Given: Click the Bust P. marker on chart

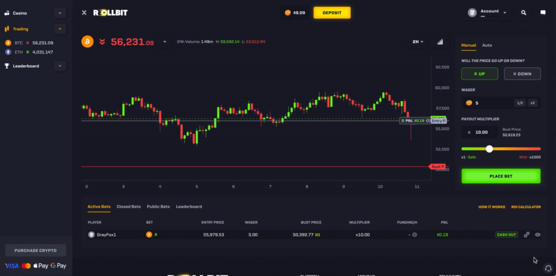Looking at the screenshot, I should click(x=438, y=166).
